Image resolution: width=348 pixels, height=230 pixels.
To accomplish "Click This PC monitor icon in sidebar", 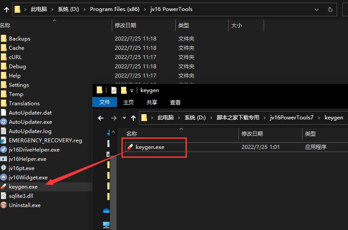I will [x=106, y=225].
